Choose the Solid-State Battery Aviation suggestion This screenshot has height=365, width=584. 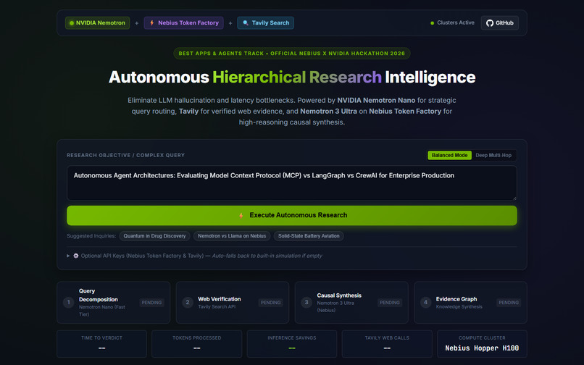pyautogui.click(x=309, y=236)
